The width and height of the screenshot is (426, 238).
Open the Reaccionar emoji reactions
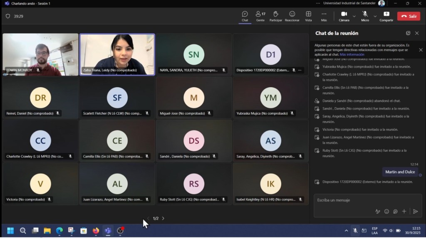[292, 16]
